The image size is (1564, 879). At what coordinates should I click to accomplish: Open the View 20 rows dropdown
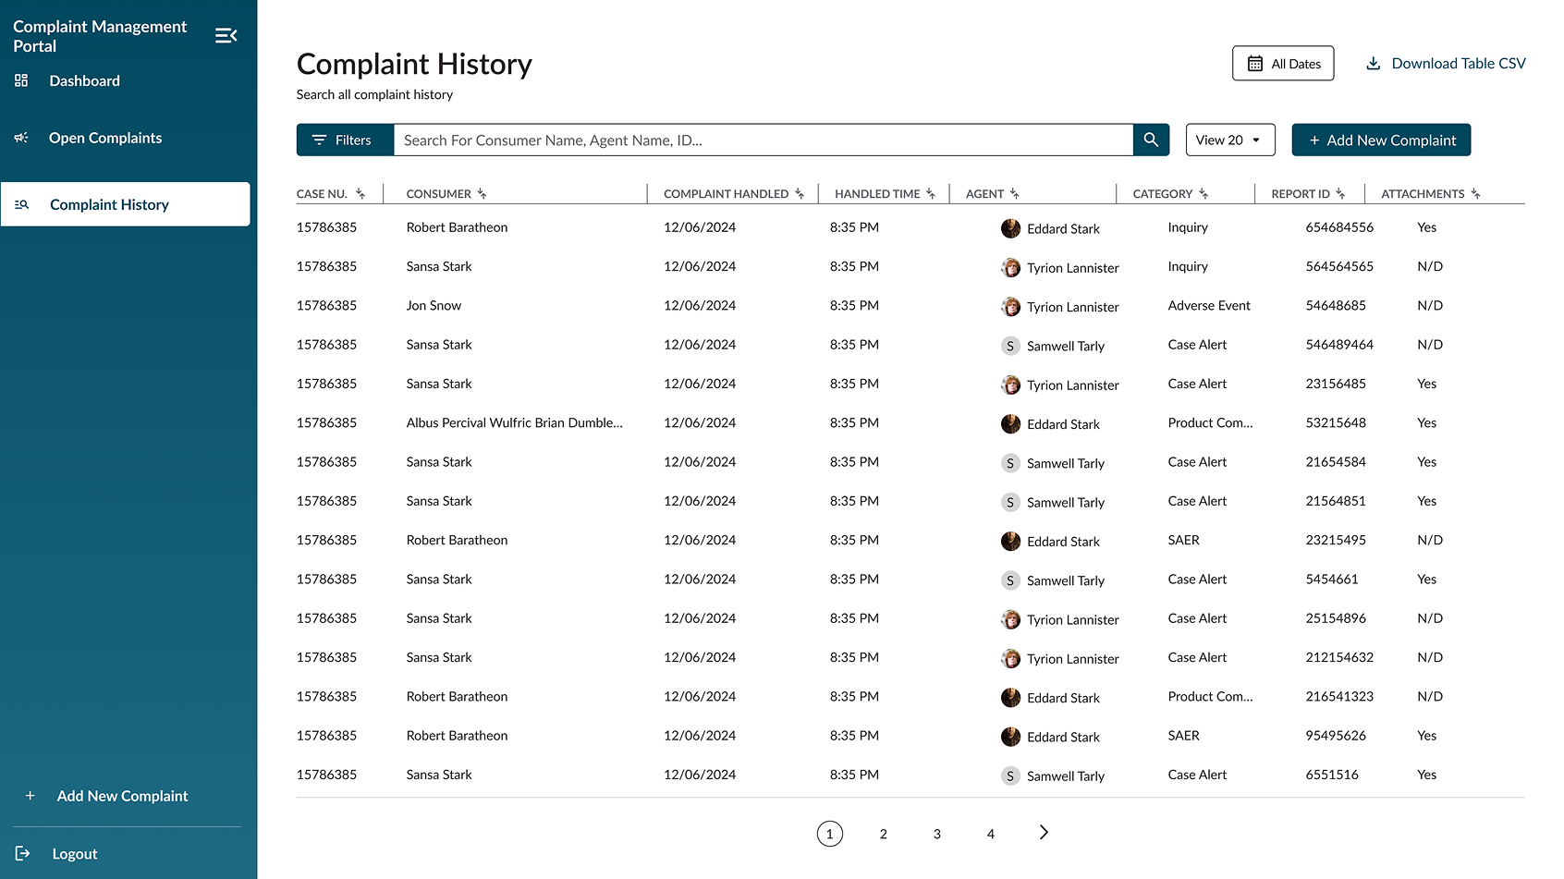(x=1229, y=140)
